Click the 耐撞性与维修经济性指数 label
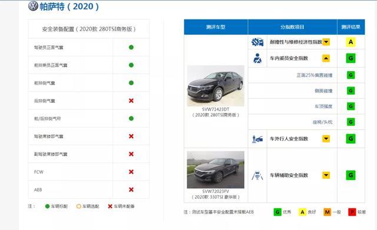 [296, 42]
